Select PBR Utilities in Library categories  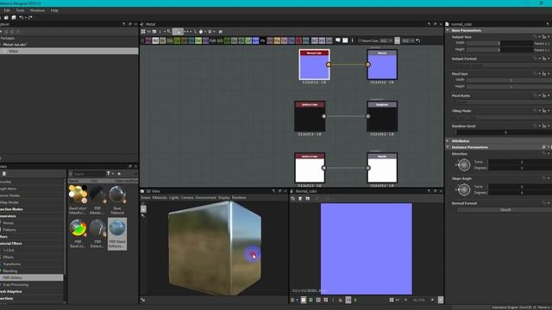(x=32, y=277)
